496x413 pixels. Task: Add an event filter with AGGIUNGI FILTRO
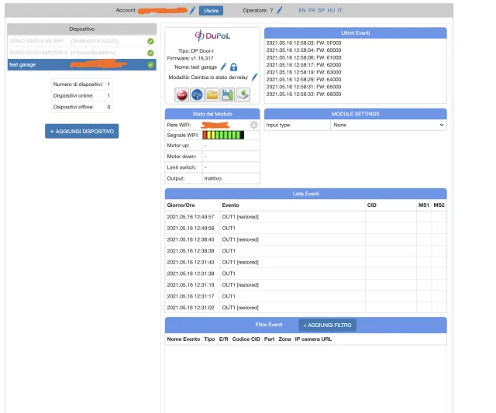tap(327, 325)
